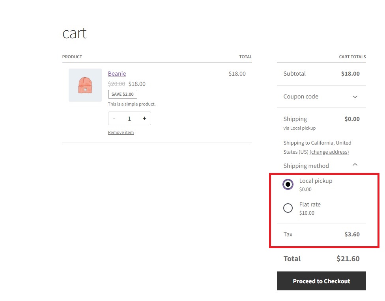Collapse the Shipping method chevron

pyautogui.click(x=355, y=165)
